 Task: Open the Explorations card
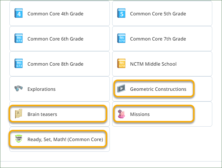pos(60,89)
